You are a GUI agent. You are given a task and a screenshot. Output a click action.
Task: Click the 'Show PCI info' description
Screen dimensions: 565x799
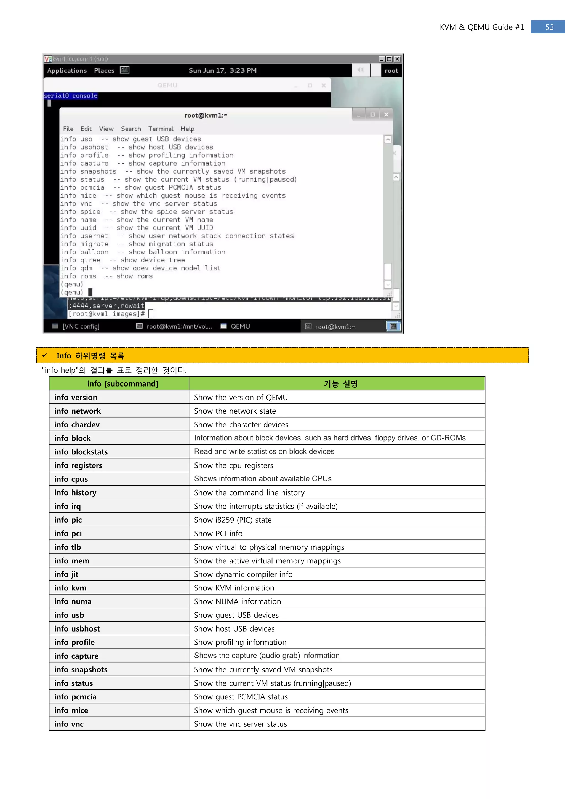(x=218, y=533)
